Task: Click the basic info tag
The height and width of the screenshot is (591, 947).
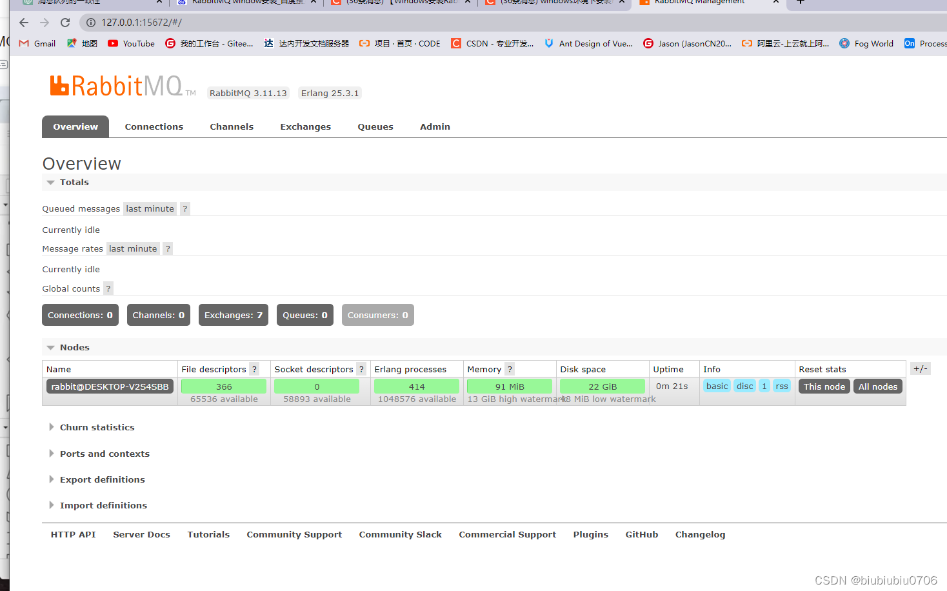Action: click(x=717, y=386)
